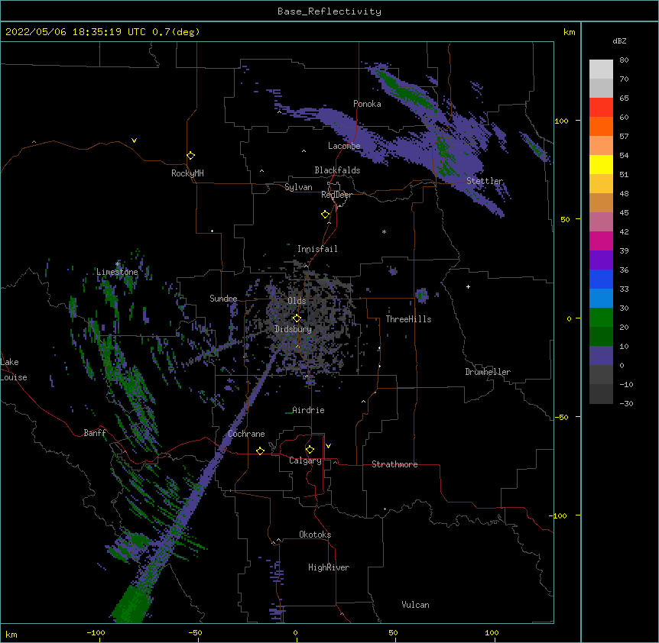Pick the magenta swatch in the dBZ scale
The width and height of the screenshot is (659, 643).
click(601, 241)
